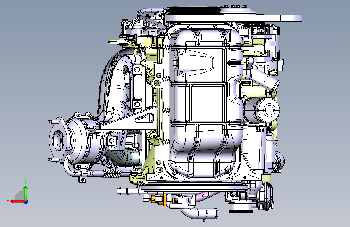The height and width of the screenshot is (227, 350).
Task: Click the green Y axis arrow on triad
Action: pyautogui.click(x=26, y=193)
